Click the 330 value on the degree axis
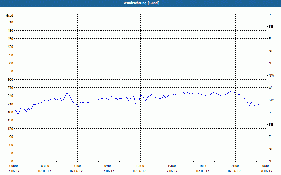The width and height of the screenshot is (281, 175). tap(11, 71)
